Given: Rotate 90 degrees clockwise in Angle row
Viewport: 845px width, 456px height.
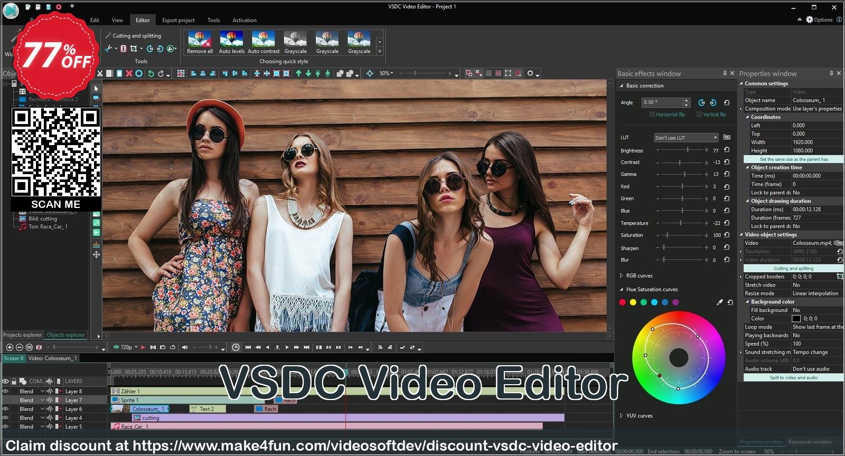Looking at the screenshot, I should coord(712,102).
